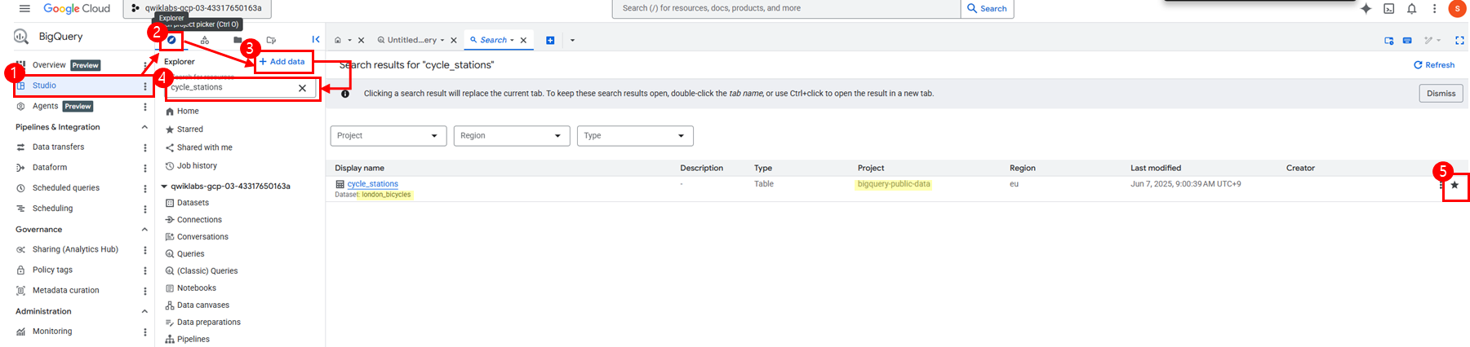Click the Google Cloud logo
Screen dimensions: 1470x347
(77, 8)
